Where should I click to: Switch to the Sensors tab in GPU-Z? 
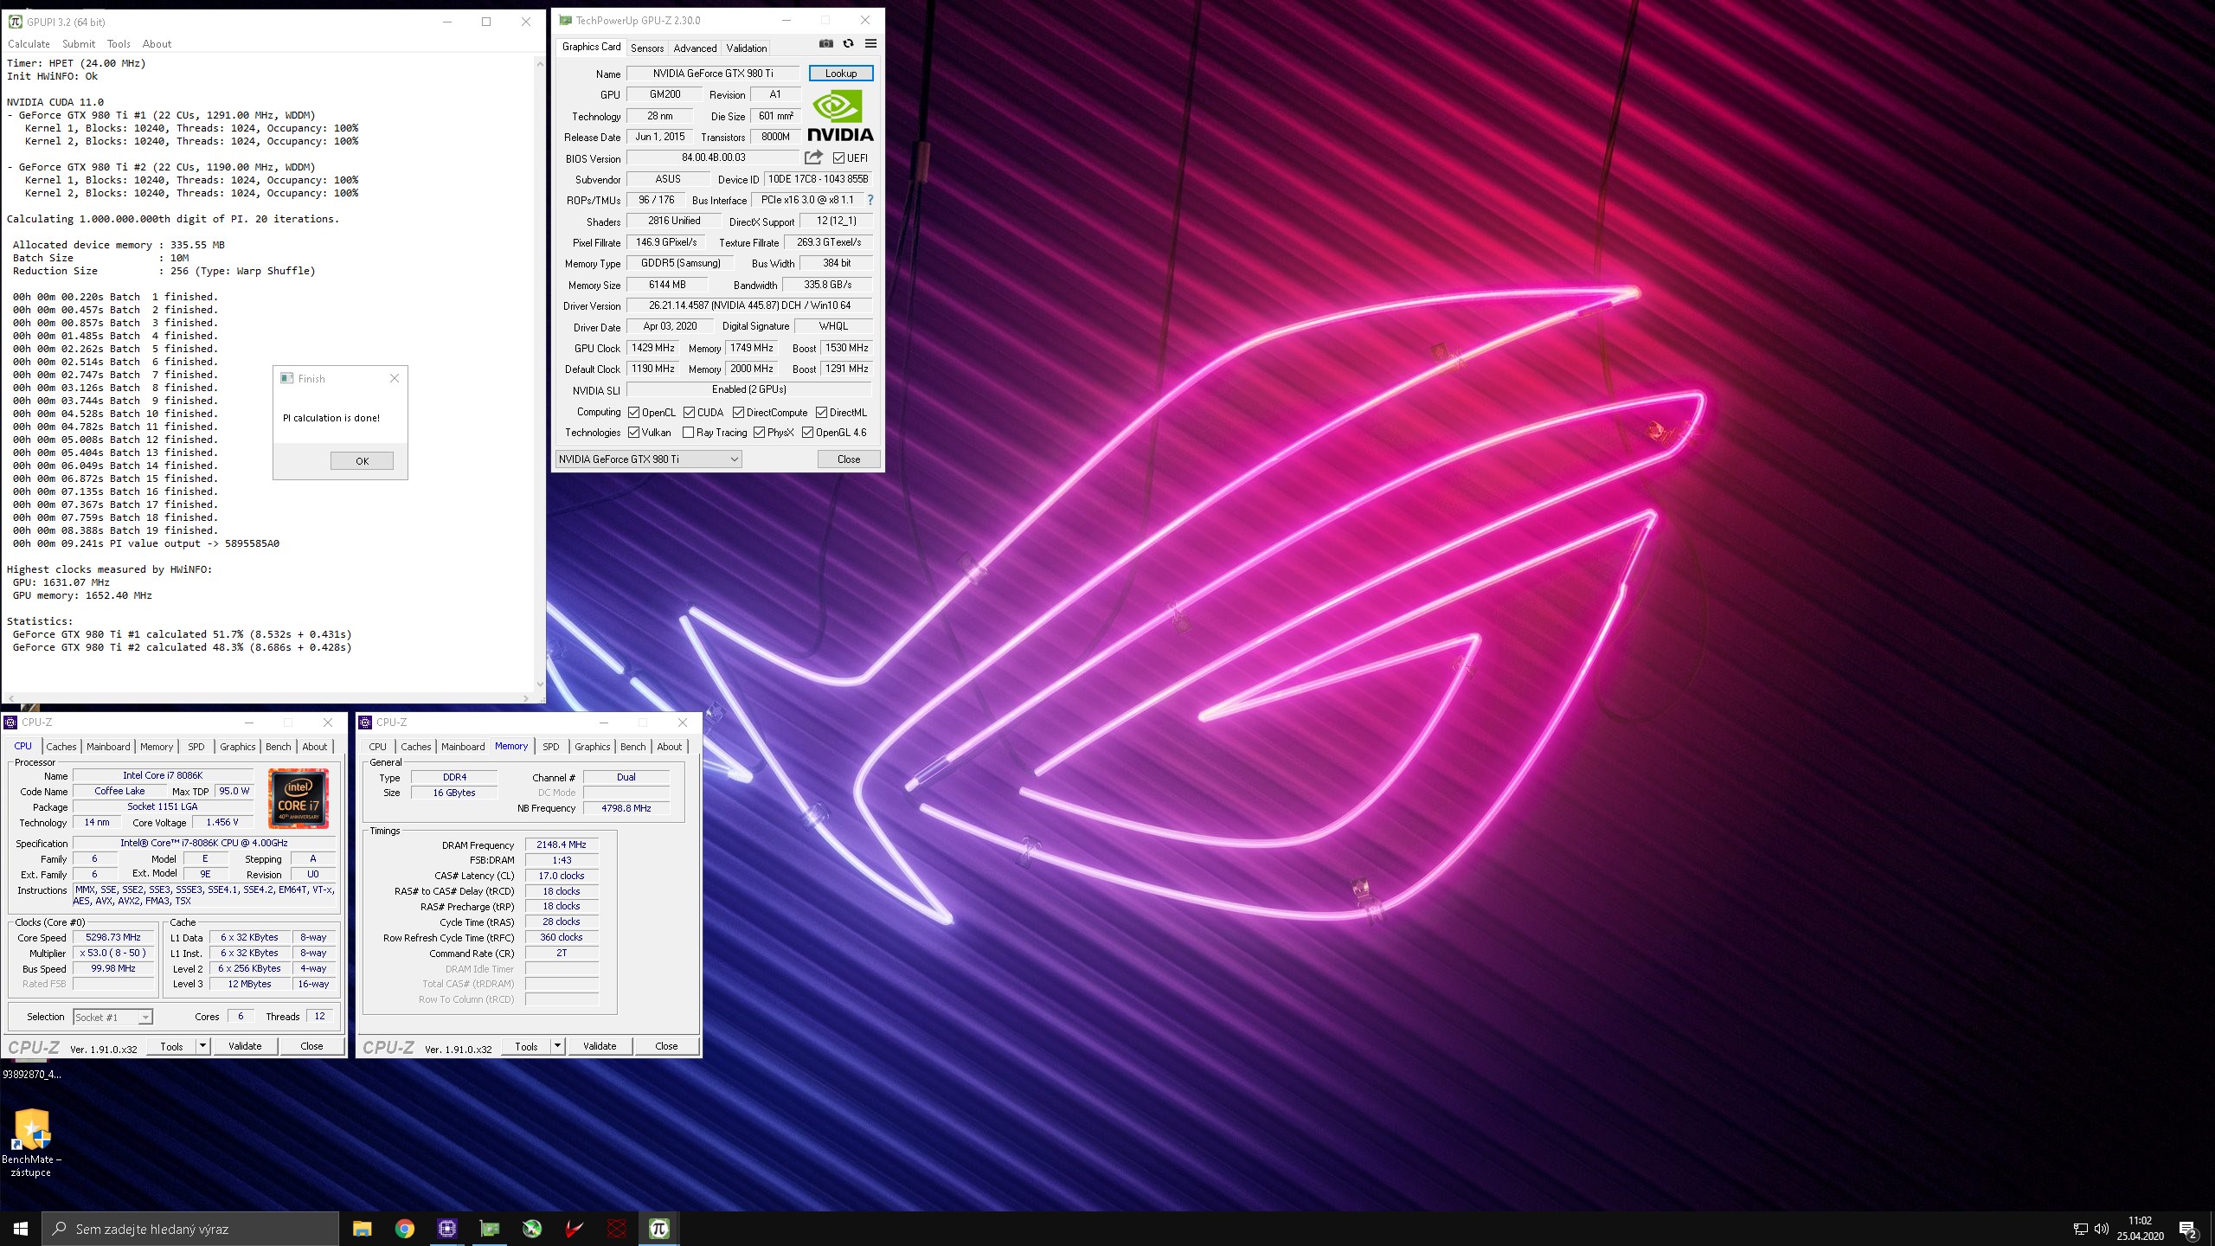coord(647,48)
